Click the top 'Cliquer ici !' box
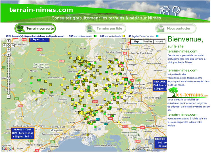Image resolution: width=211 pixels, height=158 pixels. pyautogui.click(x=39, y=40)
